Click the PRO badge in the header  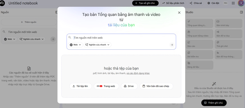coord(225,3)
